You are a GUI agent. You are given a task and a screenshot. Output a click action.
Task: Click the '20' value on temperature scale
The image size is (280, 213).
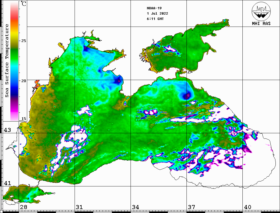(x=23, y=81)
